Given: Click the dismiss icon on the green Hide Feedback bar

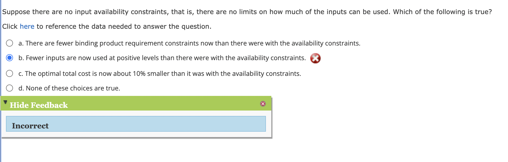Looking at the screenshot, I should (263, 103).
